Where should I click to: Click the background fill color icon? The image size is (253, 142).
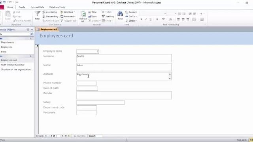[x=170, y=19]
